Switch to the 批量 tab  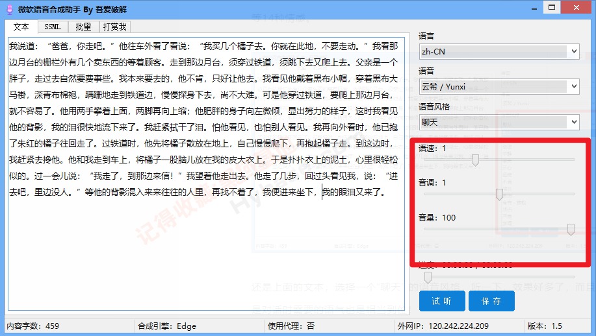coord(83,27)
